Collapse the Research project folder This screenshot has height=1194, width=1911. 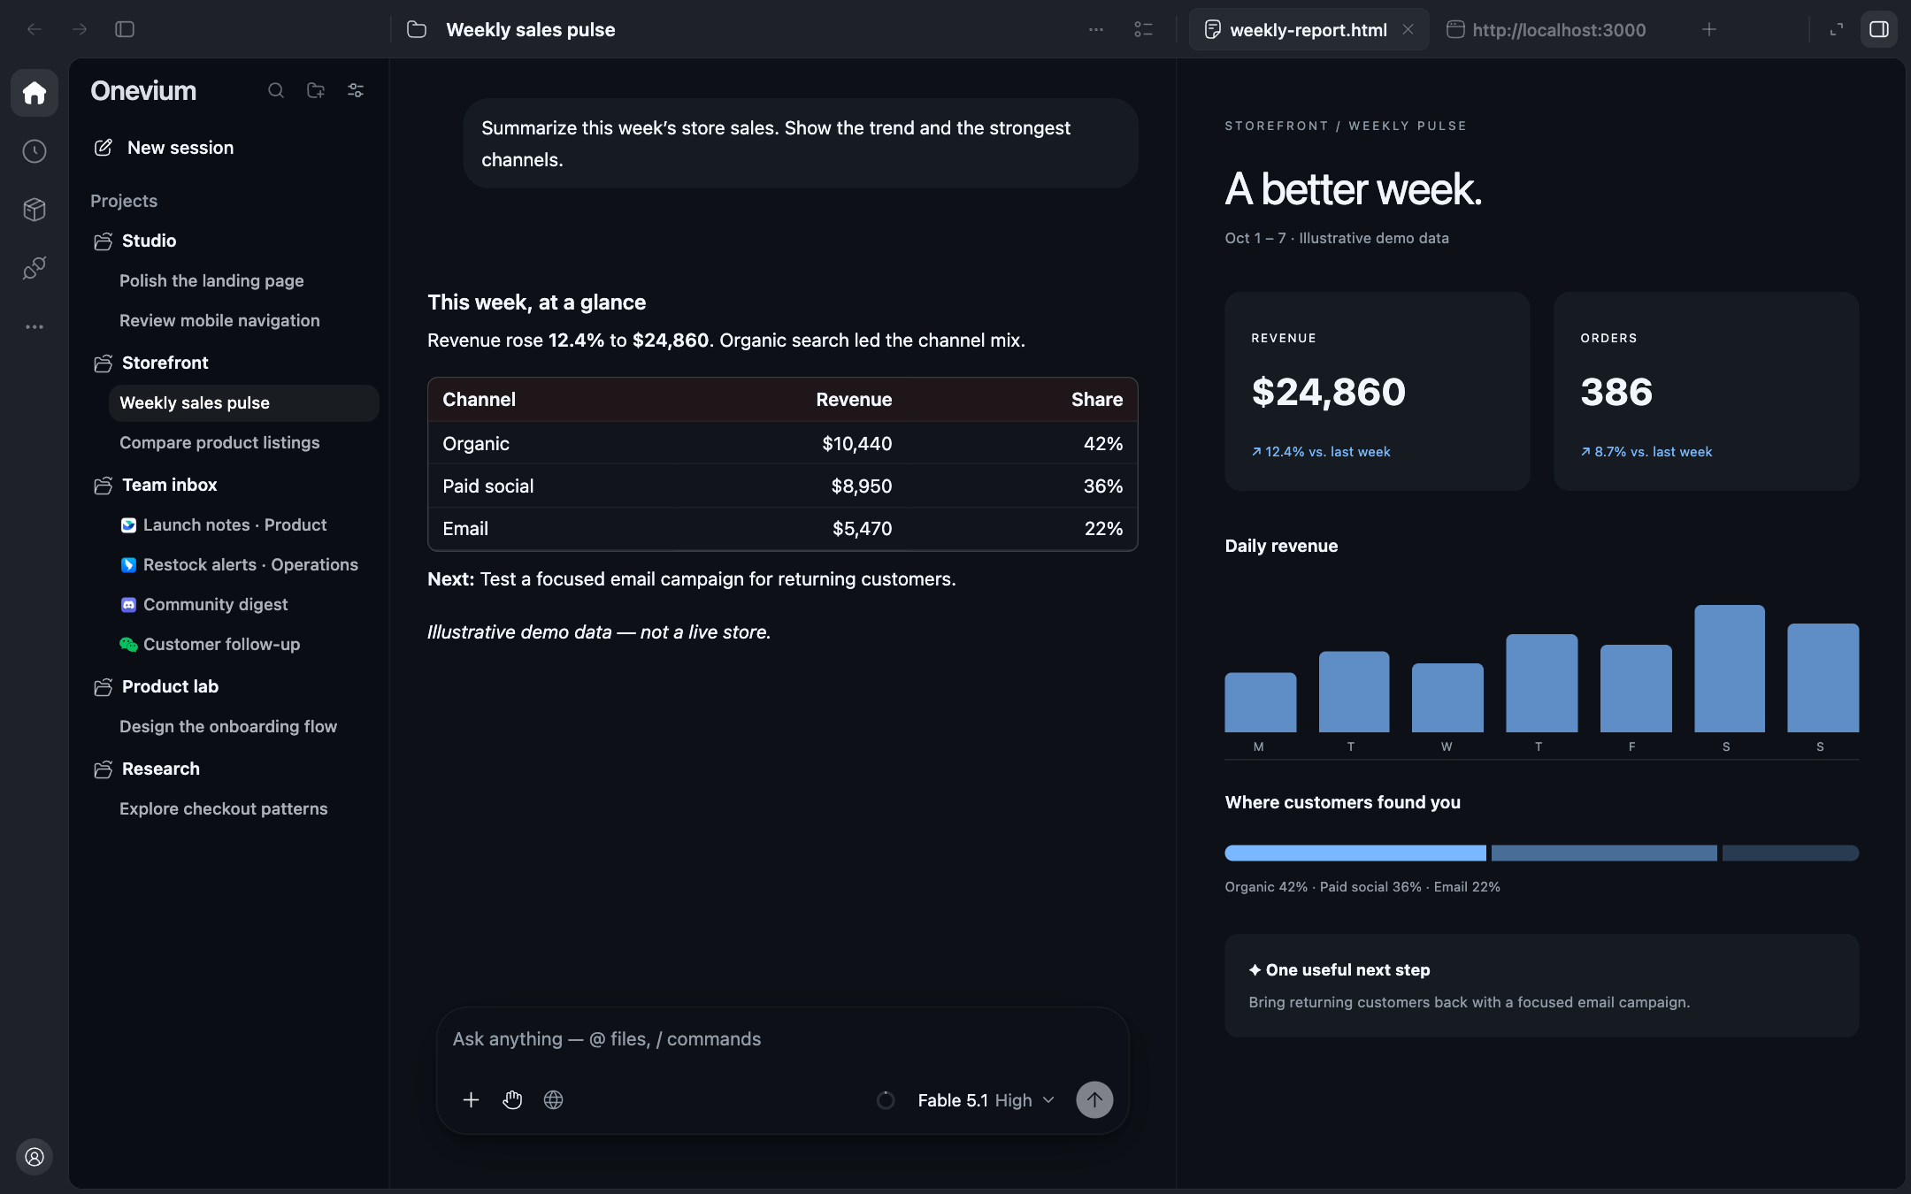(148, 769)
